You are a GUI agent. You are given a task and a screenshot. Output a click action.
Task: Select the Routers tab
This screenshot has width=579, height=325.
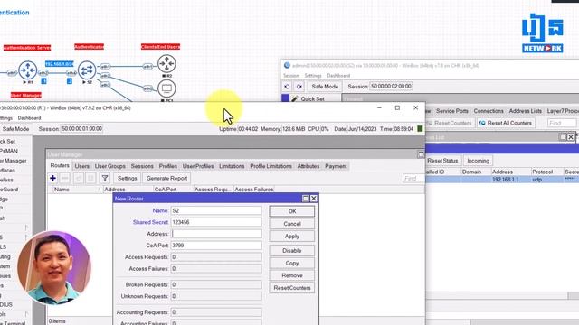click(x=60, y=166)
